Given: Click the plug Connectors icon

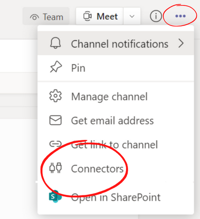Looking at the screenshot, I should (x=55, y=168).
